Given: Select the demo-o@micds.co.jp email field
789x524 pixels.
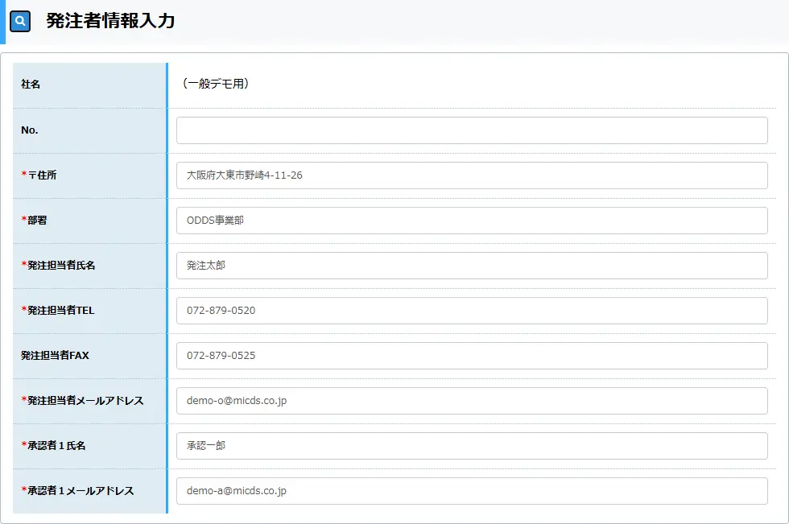Looking at the screenshot, I should [x=471, y=401].
